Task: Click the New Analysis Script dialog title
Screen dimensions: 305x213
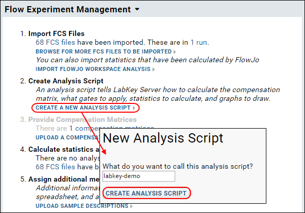Action: pos(163,138)
